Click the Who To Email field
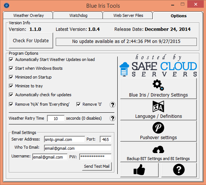 tap(78, 148)
